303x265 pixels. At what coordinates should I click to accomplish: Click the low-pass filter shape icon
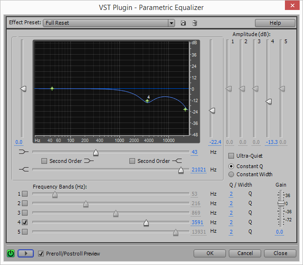pyautogui.click(x=23, y=170)
